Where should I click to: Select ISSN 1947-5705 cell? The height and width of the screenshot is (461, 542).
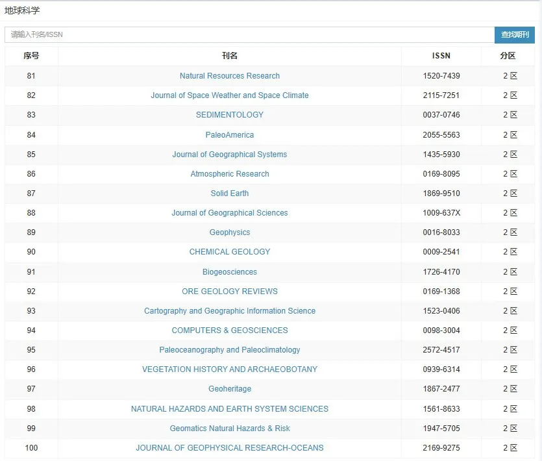(x=441, y=428)
